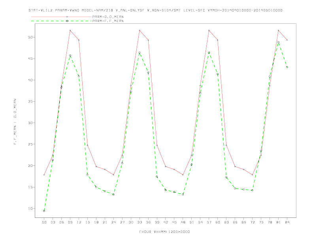The height and width of the screenshot is (242, 313).
Task: Click y-axis tick label 15
Action: click(30, 187)
